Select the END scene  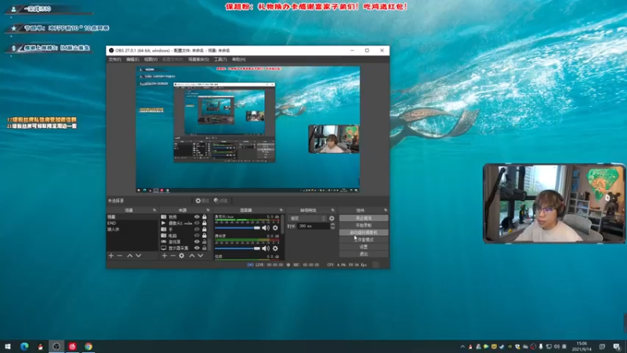point(132,223)
